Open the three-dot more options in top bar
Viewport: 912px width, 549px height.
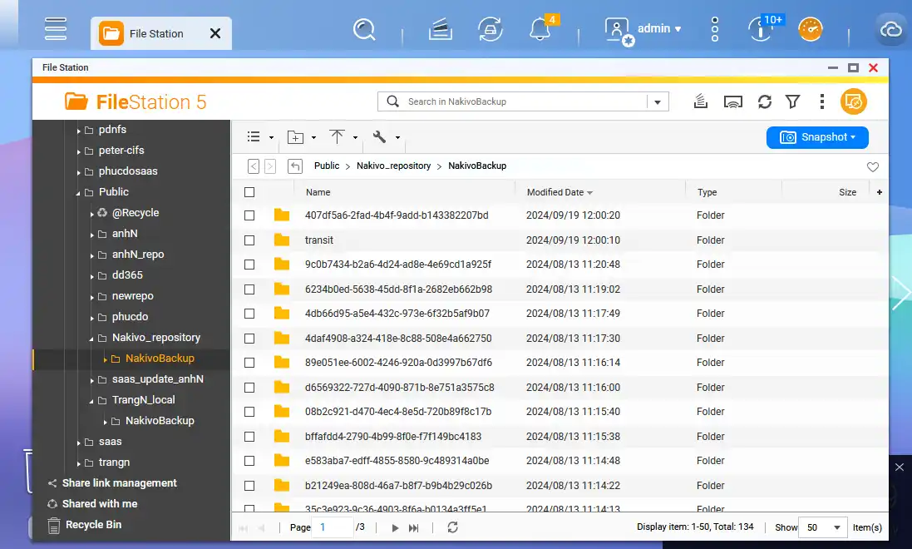(x=715, y=29)
